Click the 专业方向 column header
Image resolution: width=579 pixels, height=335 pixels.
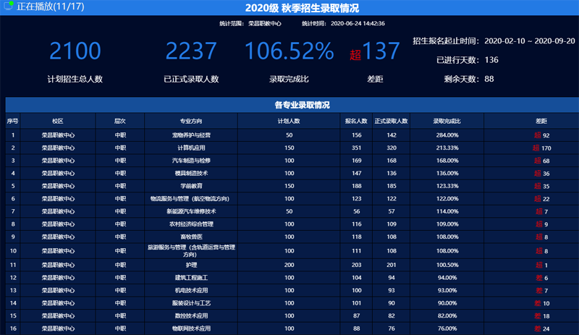click(191, 121)
